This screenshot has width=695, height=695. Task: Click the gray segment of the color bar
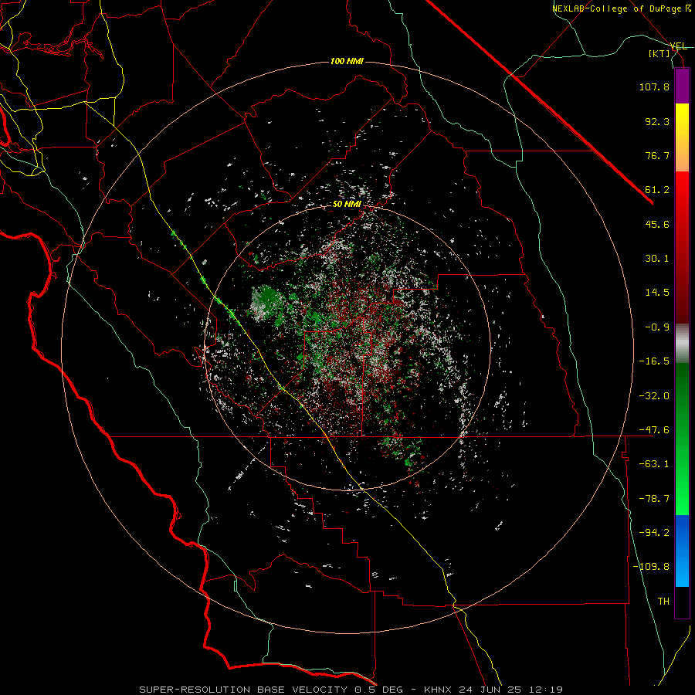(x=682, y=343)
